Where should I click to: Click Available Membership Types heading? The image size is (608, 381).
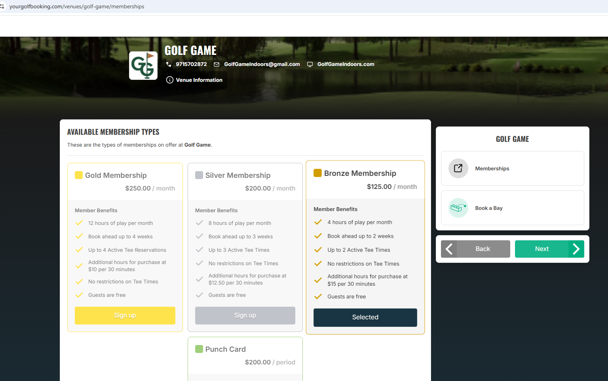[x=113, y=132]
